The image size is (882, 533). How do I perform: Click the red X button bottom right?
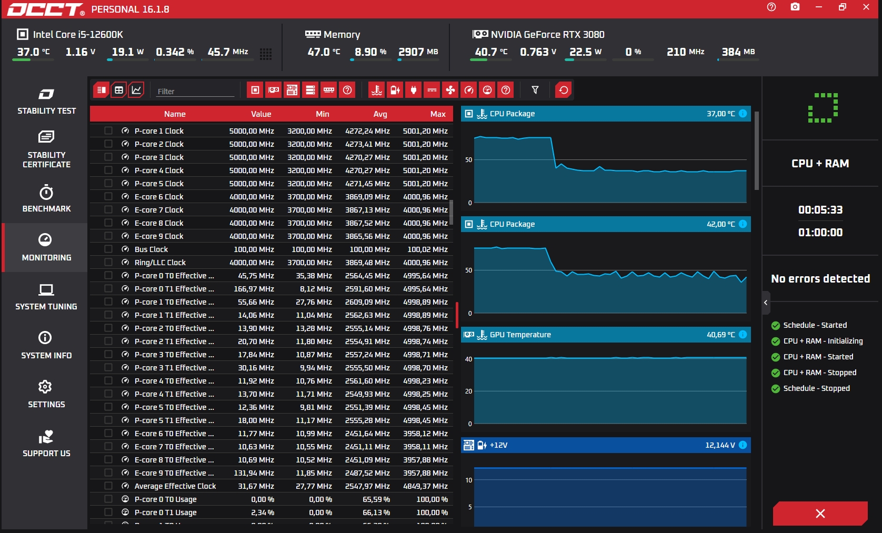(820, 514)
